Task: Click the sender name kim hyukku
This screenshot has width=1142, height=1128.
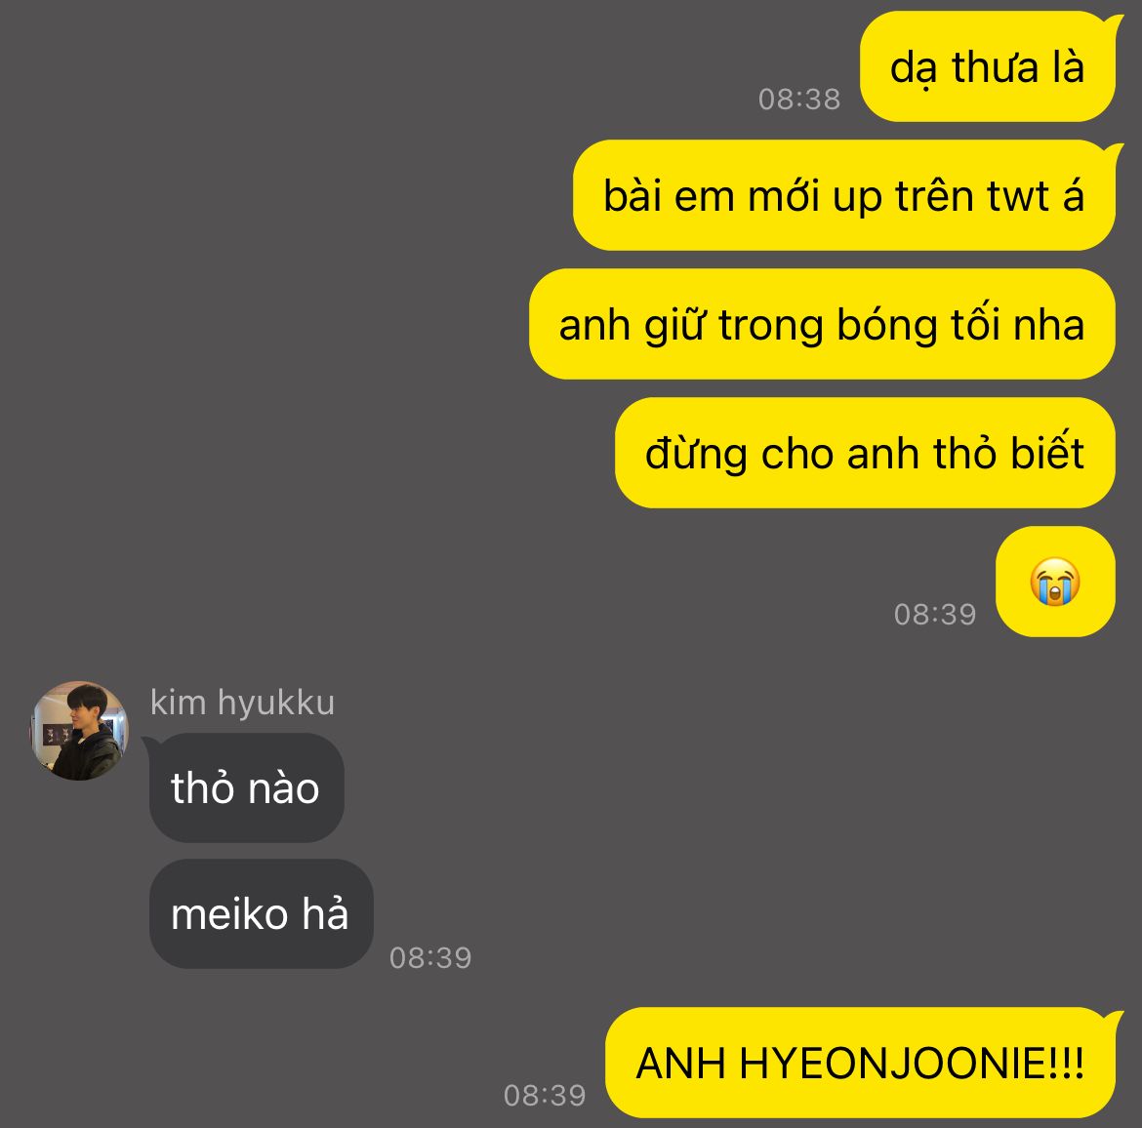Action: (242, 702)
